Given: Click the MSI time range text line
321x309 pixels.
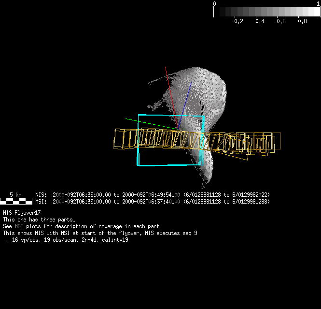Looking at the screenshot, I should 153,201.
